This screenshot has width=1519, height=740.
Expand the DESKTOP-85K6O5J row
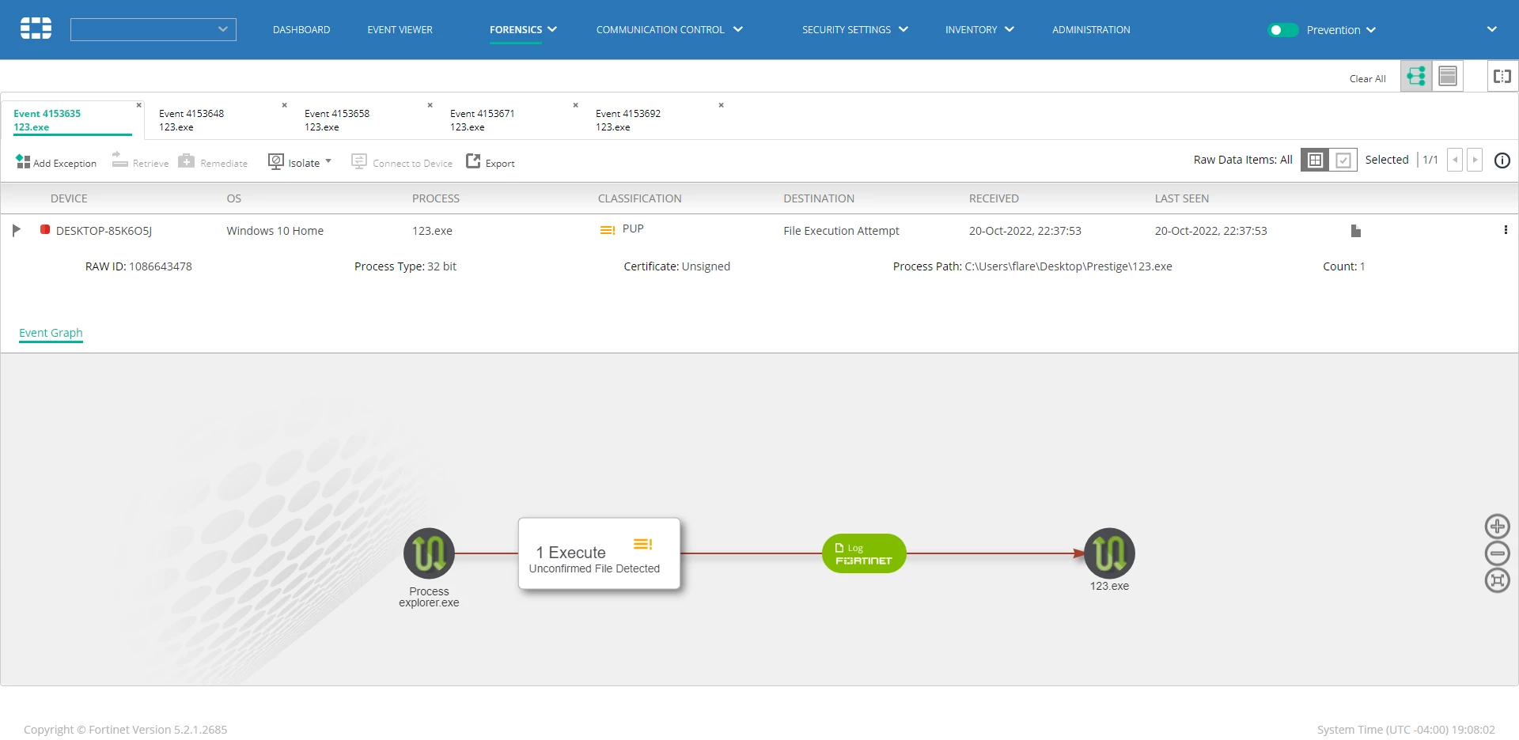point(16,230)
